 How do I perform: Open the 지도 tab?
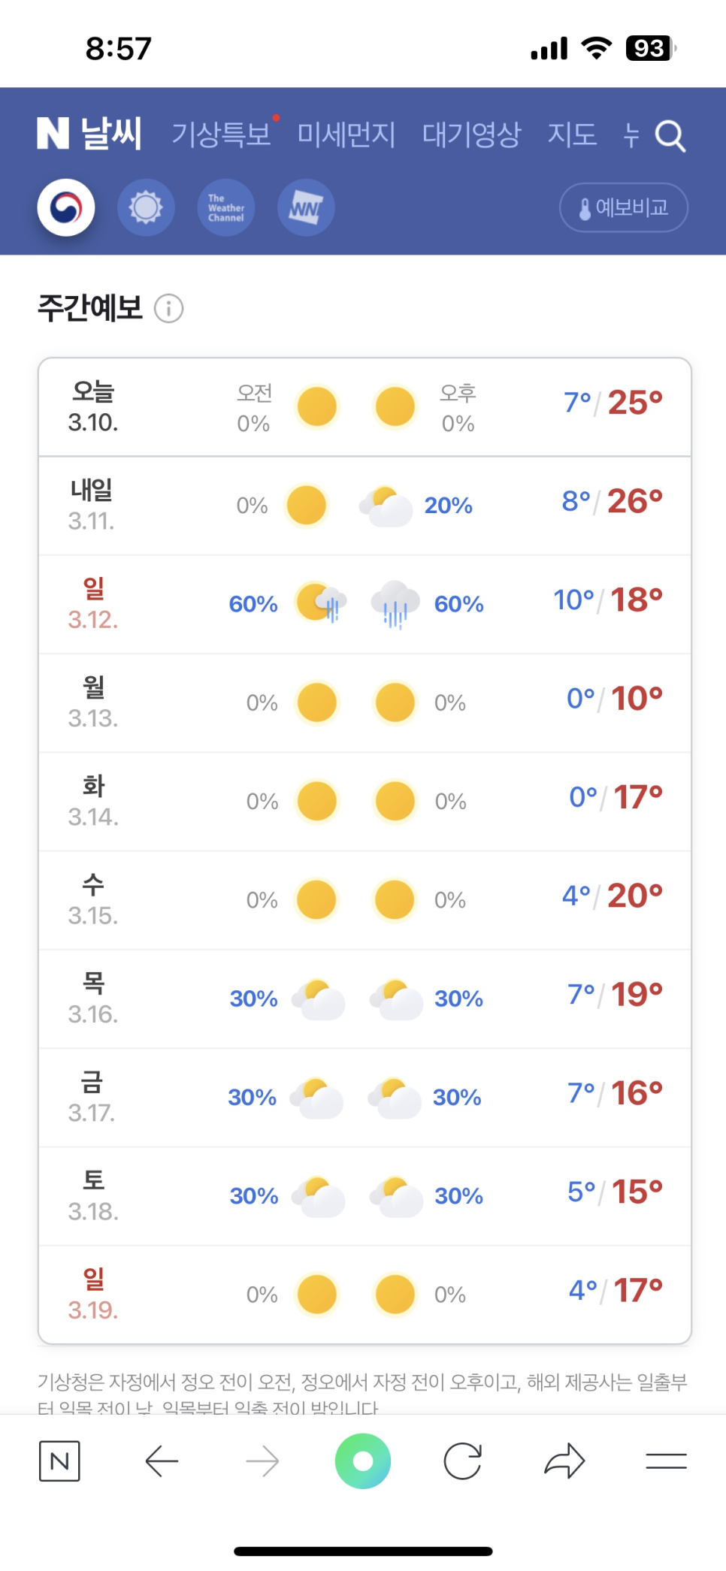[x=572, y=134]
